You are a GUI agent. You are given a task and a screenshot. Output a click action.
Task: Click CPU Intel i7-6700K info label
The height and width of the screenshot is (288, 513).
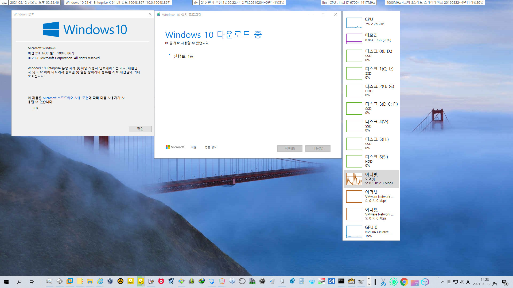coord(352,3)
